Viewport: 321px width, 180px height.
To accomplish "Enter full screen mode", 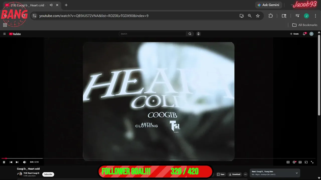I will pos(312,162).
